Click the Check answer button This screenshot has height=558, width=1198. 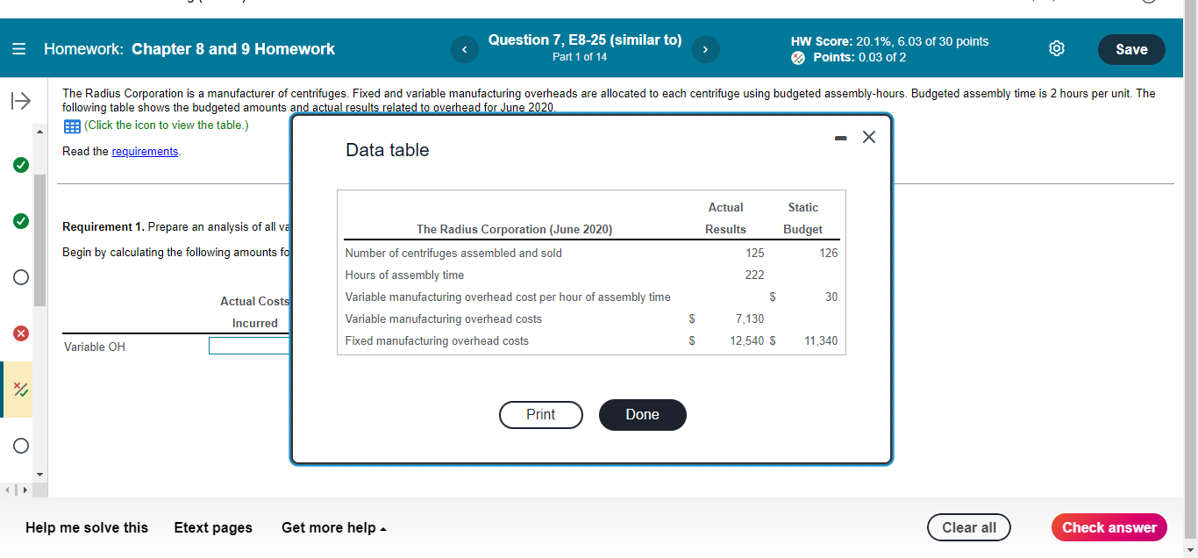click(1109, 527)
